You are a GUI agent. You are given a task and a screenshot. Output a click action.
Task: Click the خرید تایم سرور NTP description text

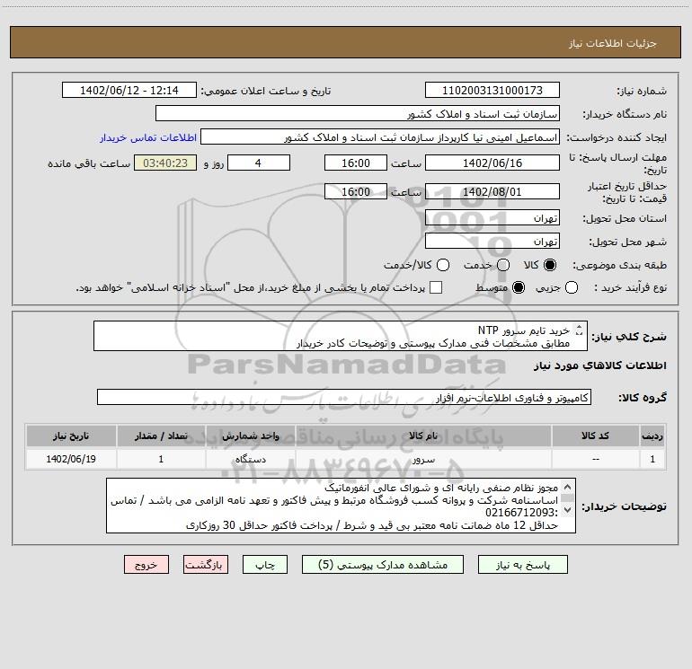click(x=524, y=330)
